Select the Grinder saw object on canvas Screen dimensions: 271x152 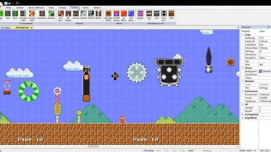pos(137,73)
